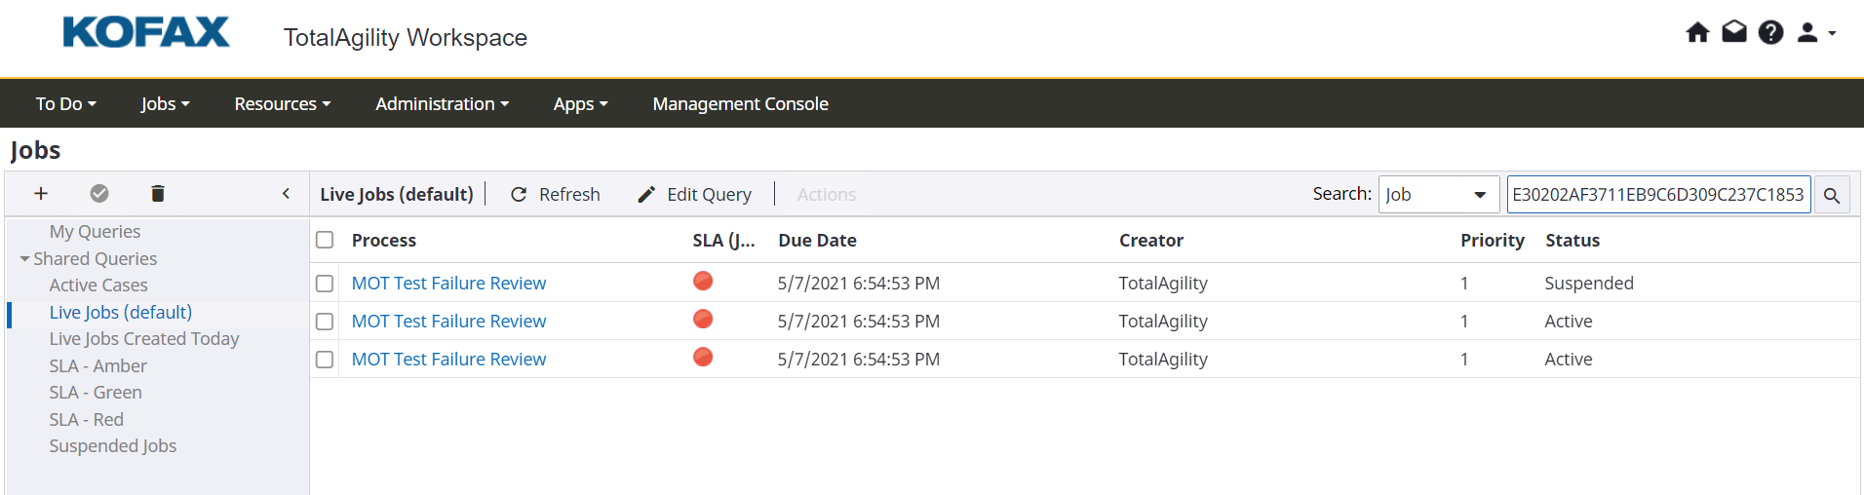Open the Help question mark icon

click(1770, 33)
